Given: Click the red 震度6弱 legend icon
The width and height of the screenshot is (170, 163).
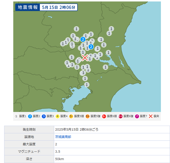Looking at the screenshot, I should pos(104,116).
